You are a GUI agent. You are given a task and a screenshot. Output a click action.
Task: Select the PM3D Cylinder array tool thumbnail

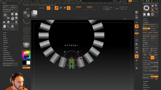(146, 8)
